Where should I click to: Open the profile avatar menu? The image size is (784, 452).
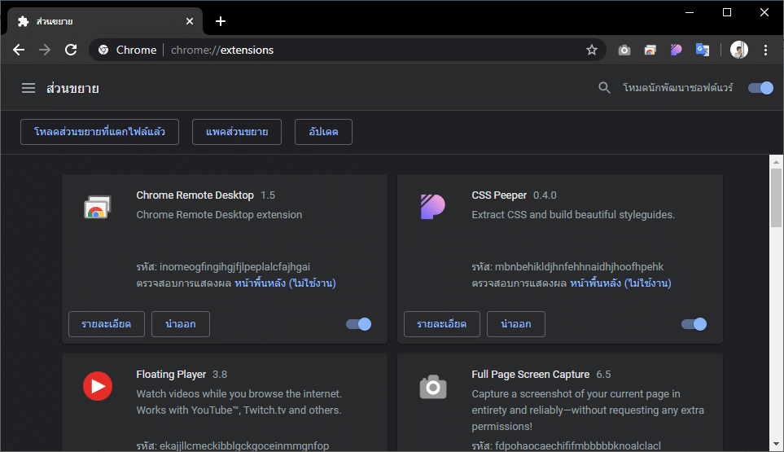739,50
